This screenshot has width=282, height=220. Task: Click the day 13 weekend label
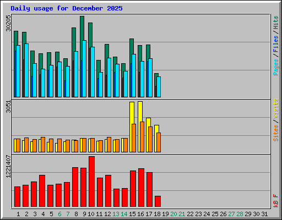pyautogui.click(x=116, y=214)
